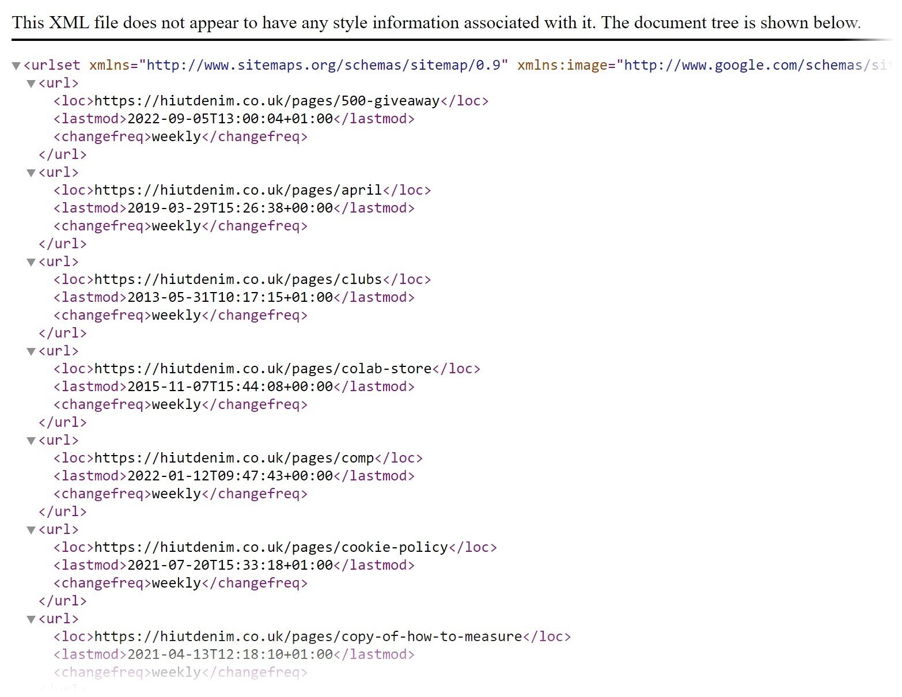Select the 500-giveaway page URL text

click(267, 101)
